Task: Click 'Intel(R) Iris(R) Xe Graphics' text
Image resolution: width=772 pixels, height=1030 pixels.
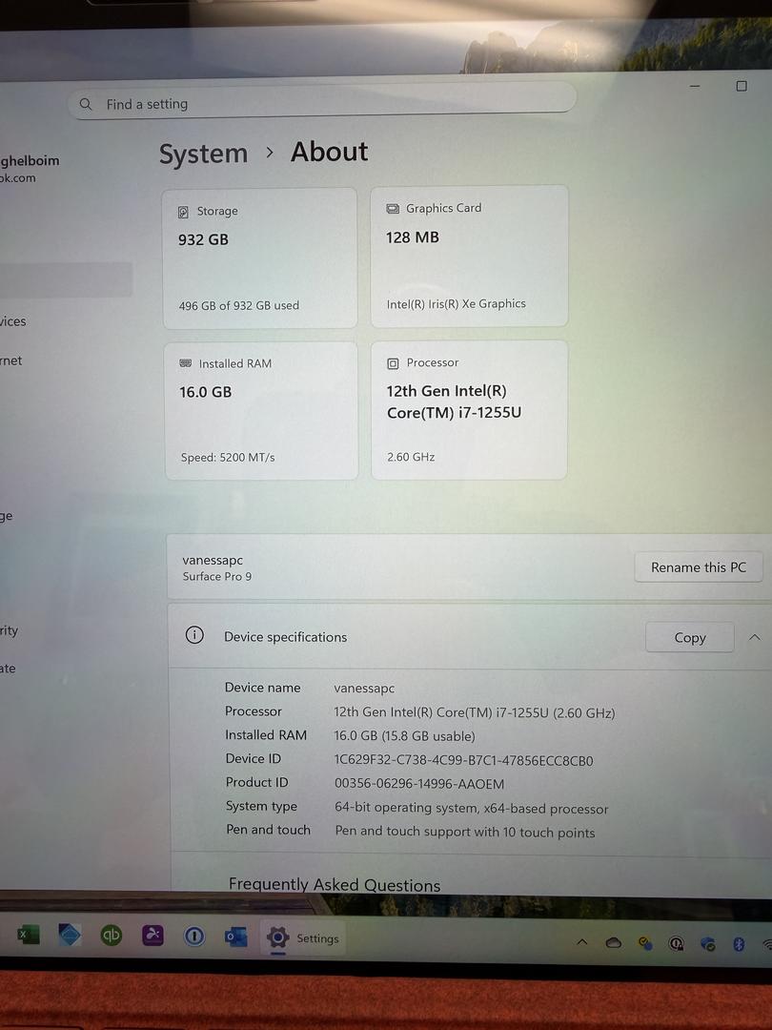Action: click(457, 303)
